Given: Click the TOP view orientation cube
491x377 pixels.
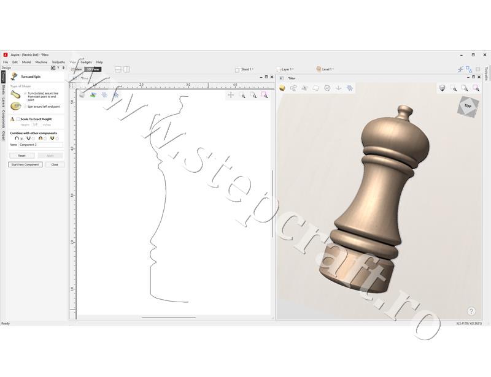Looking at the screenshot, I should click(x=468, y=107).
